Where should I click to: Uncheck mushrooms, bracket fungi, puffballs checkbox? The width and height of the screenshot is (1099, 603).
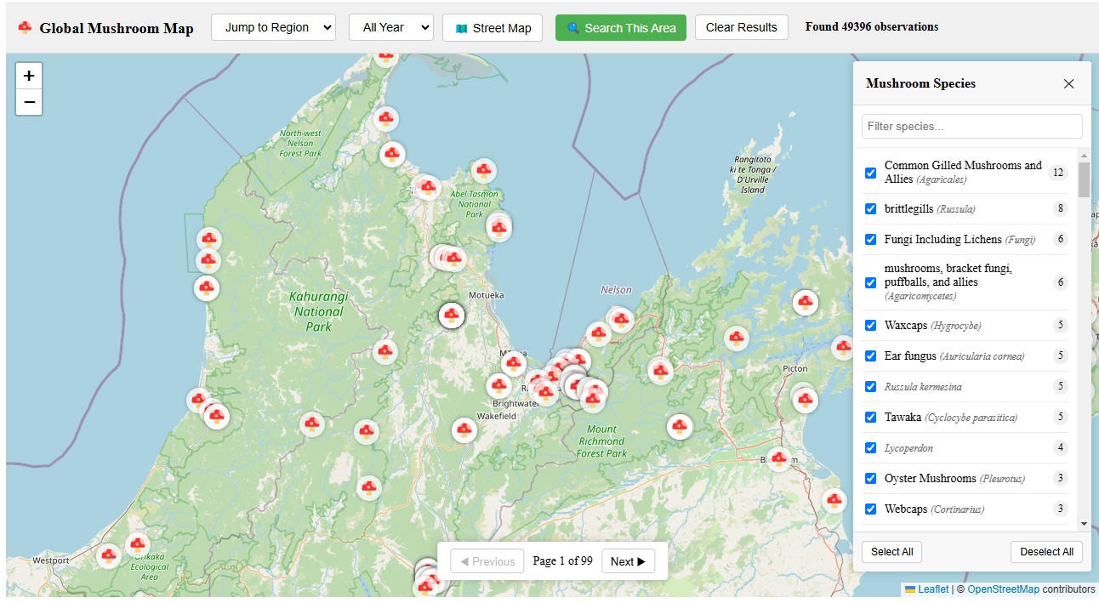[870, 282]
